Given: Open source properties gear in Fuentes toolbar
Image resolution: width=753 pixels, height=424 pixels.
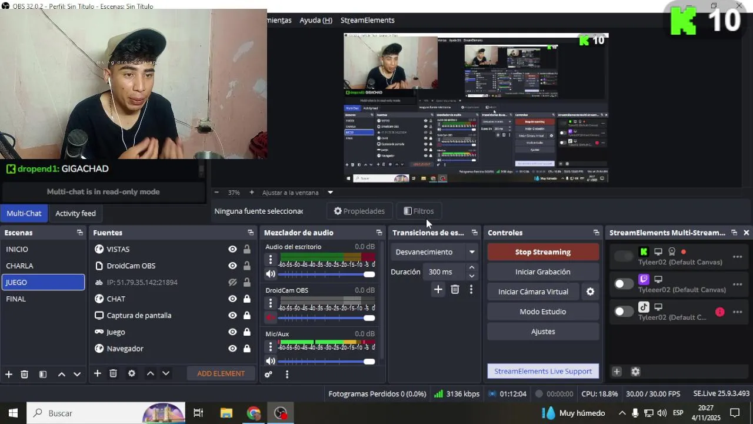Looking at the screenshot, I should (132, 373).
